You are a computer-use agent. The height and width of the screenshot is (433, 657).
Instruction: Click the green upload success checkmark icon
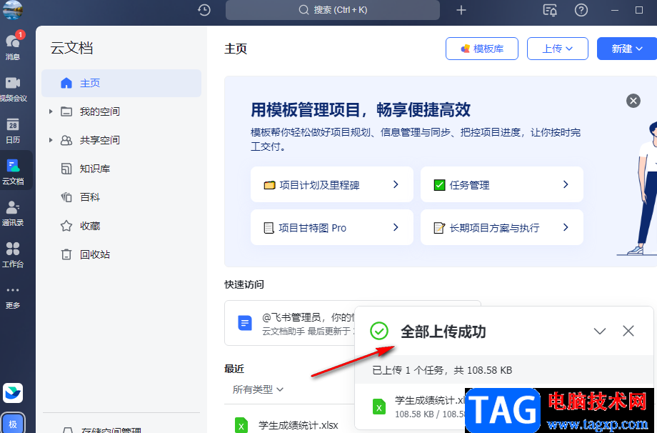[379, 331]
